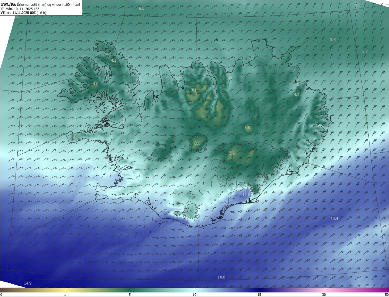Click the 6.0 value label on the map
The width and height of the screenshot is (389, 297).
pyautogui.click(x=142, y=9)
